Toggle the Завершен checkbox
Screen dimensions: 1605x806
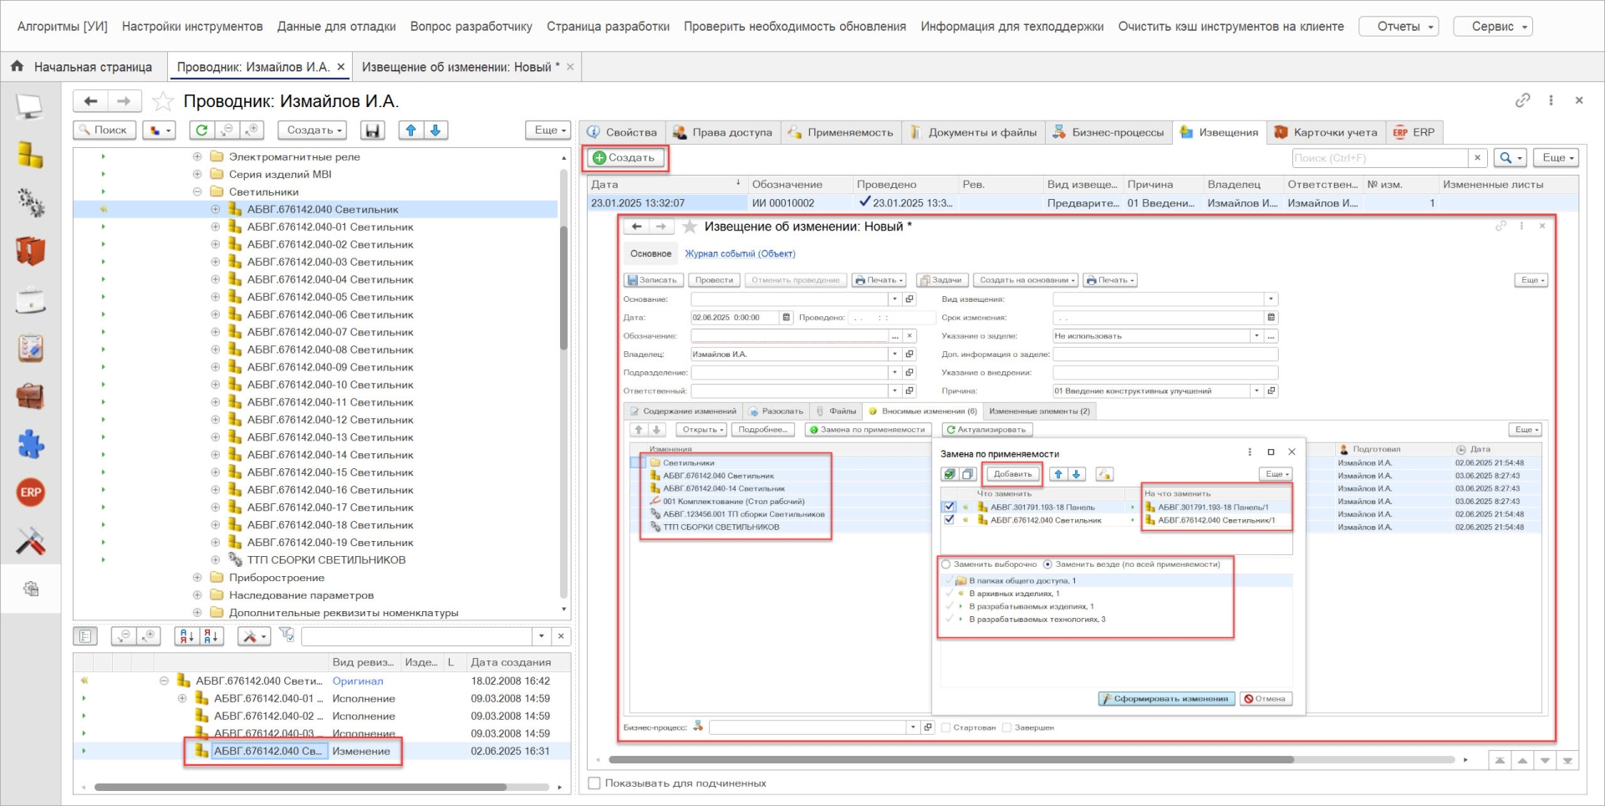tap(1007, 727)
